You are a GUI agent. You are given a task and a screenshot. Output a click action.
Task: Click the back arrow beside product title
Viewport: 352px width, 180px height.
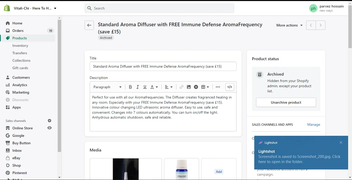(89, 25)
